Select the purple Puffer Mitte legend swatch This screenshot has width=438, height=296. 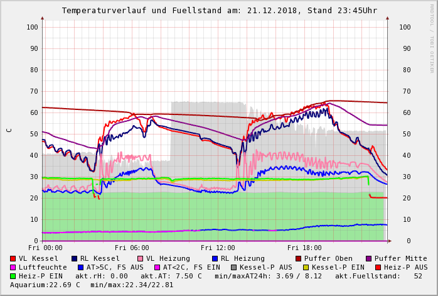pyautogui.click(x=368, y=259)
